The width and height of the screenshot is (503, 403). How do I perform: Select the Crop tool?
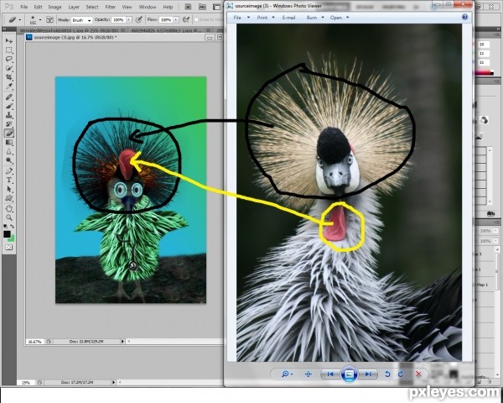9,77
